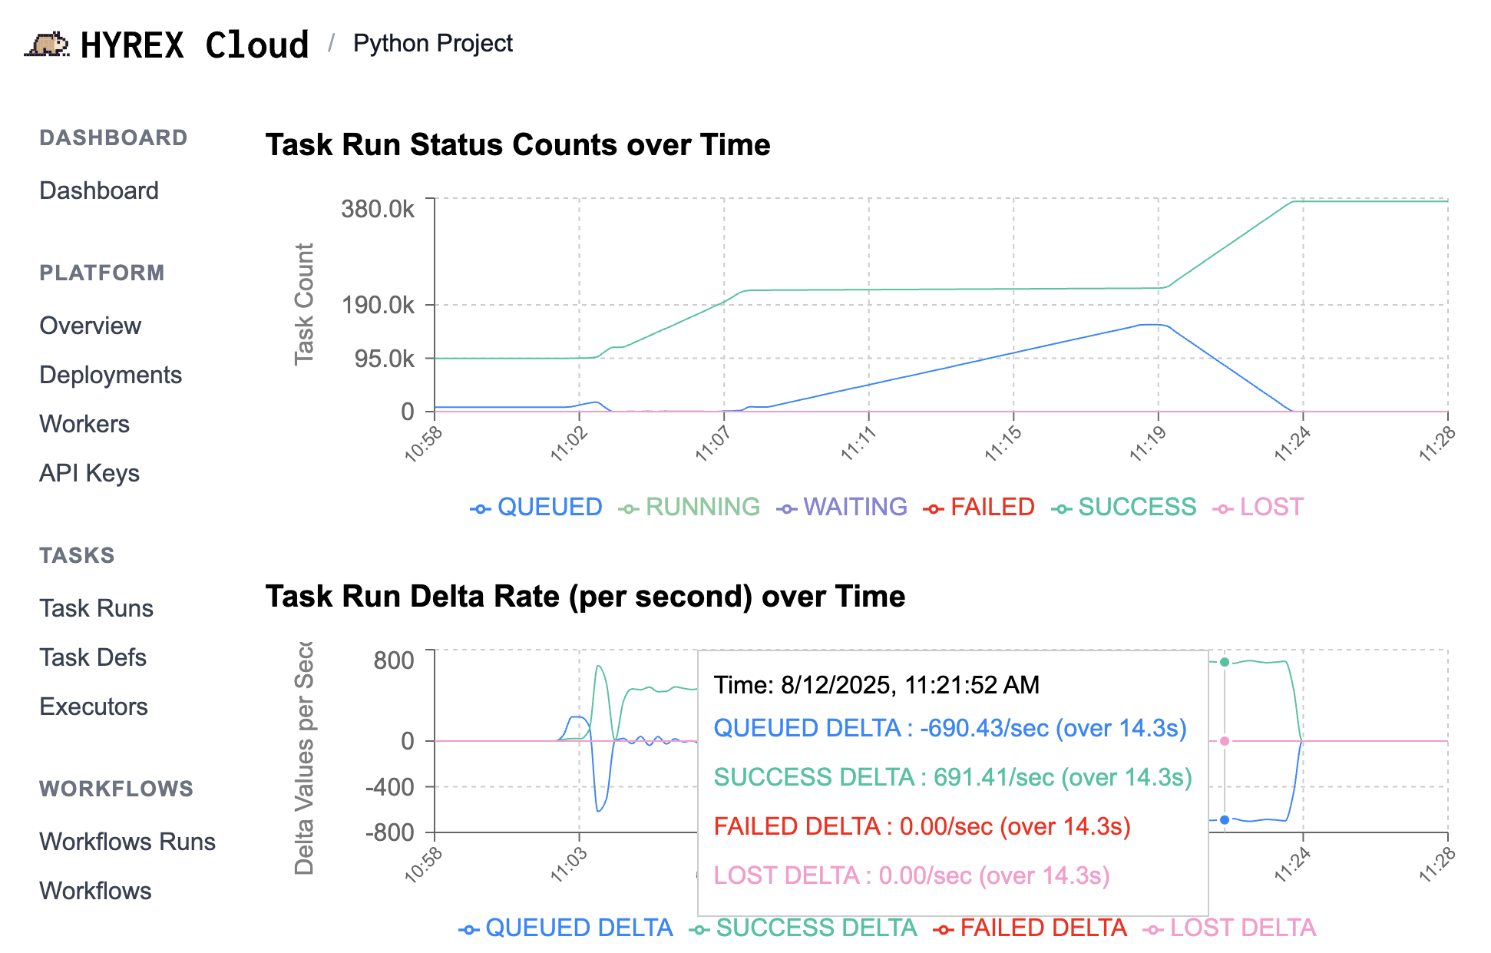Image resolution: width=1491 pixels, height=953 pixels.
Task: Click the LOST legend marker icon
Action: click(1222, 508)
